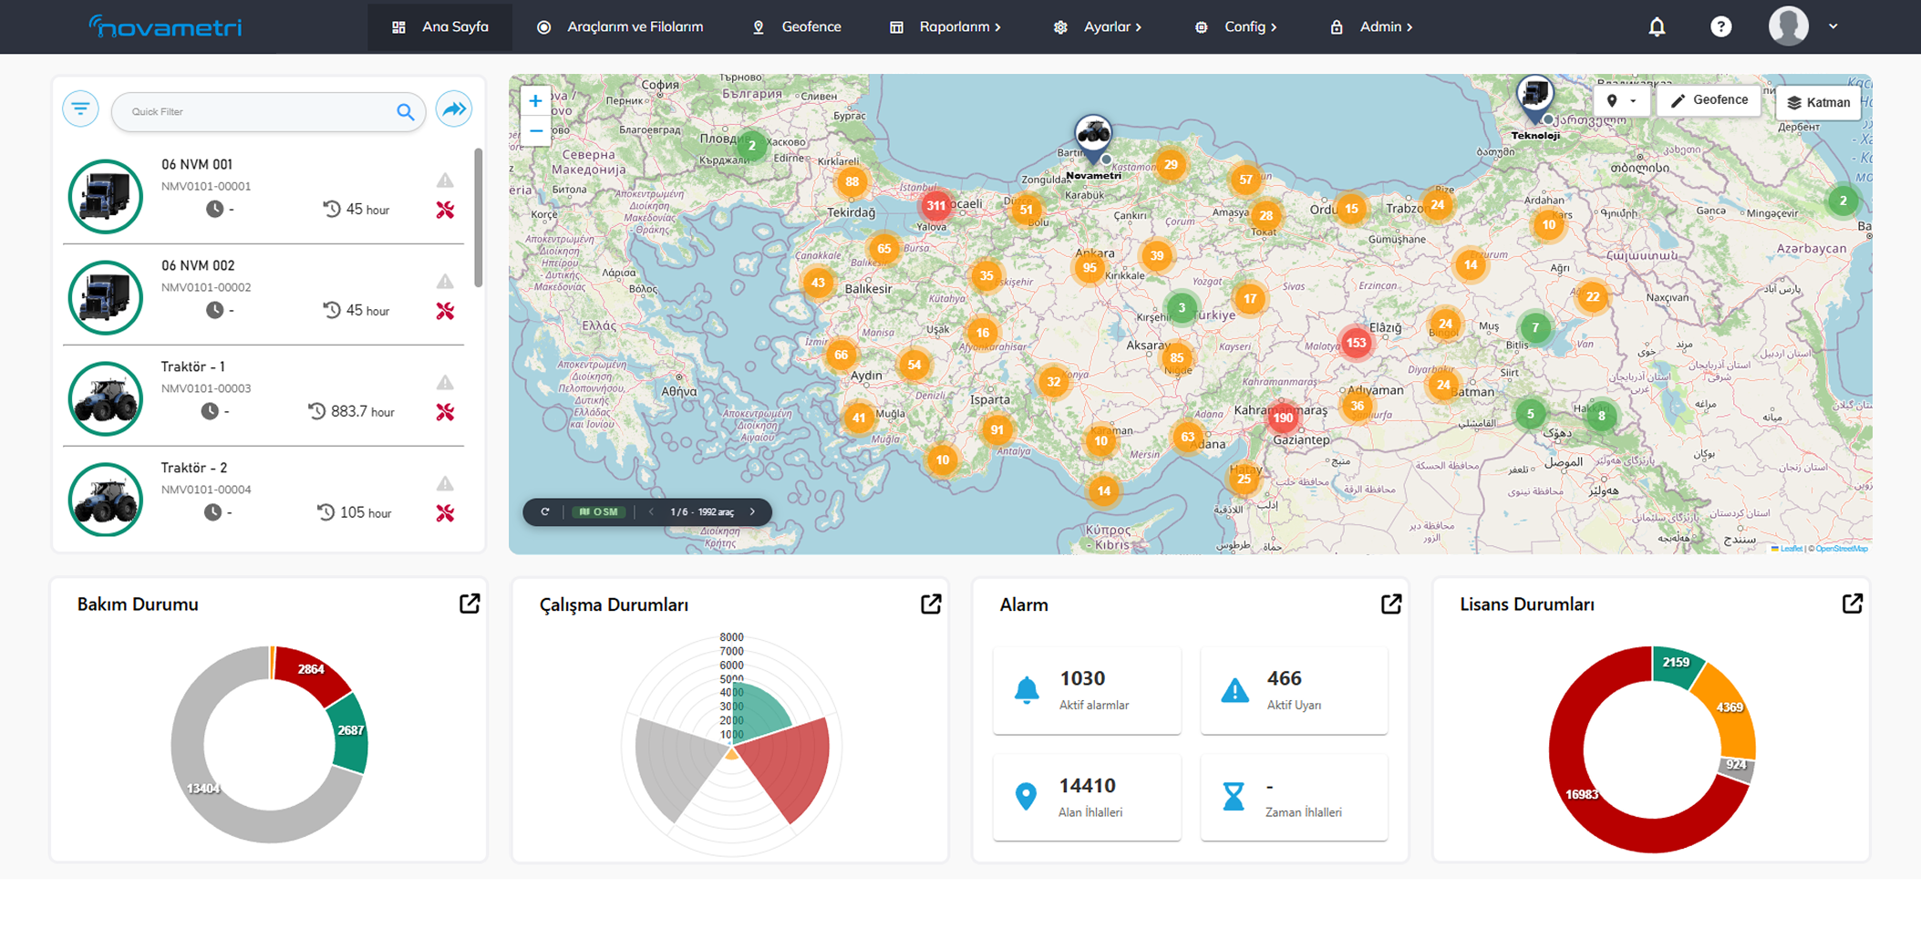Expand the location pin dropdown on map
1921x950 pixels.
click(1634, 100)
